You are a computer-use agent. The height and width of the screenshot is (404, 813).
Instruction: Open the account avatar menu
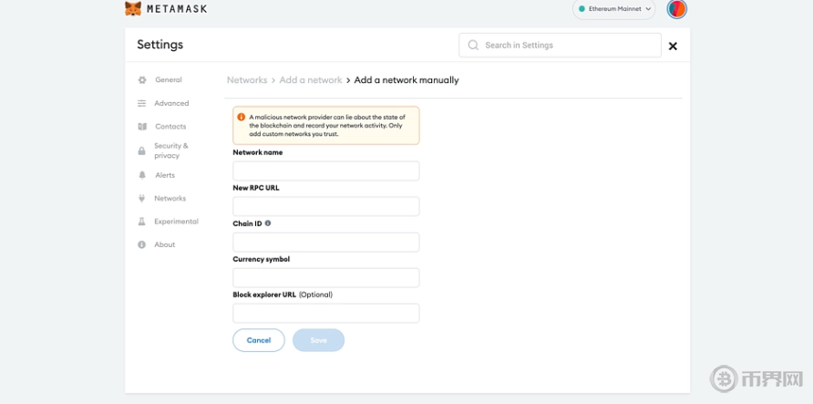coord(676,9)
